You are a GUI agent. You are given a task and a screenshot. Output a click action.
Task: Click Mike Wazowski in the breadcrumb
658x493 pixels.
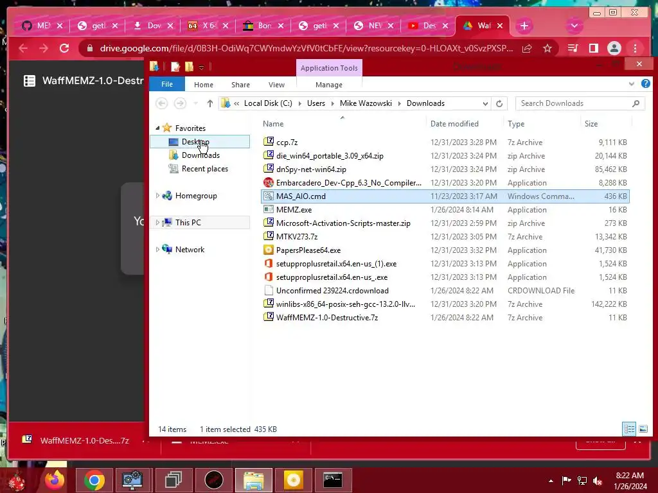(x=366, y=103)
